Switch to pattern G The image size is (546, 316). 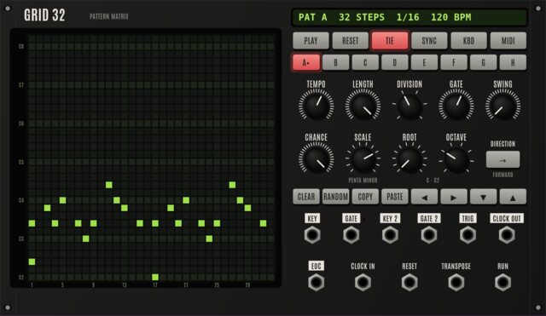[x=483, y=62]
